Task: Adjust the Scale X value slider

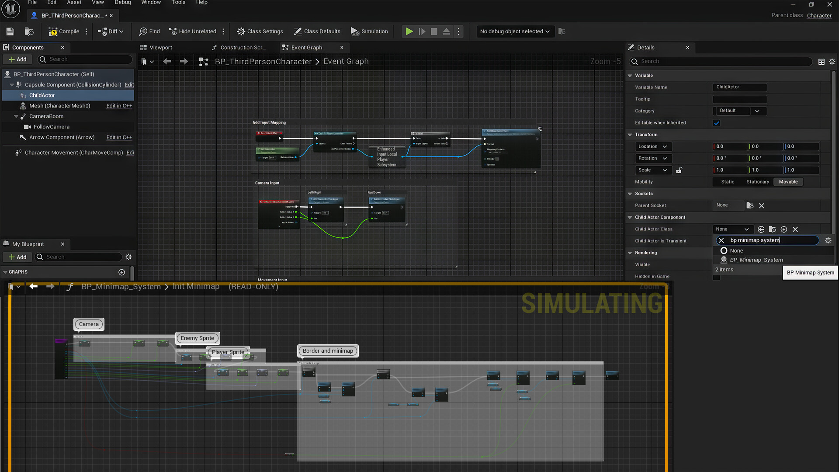Action: (729, 170)
